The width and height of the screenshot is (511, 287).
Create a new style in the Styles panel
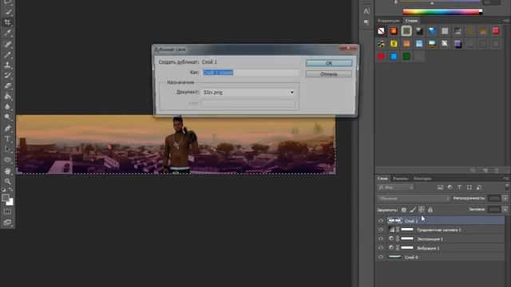[485, 171]
